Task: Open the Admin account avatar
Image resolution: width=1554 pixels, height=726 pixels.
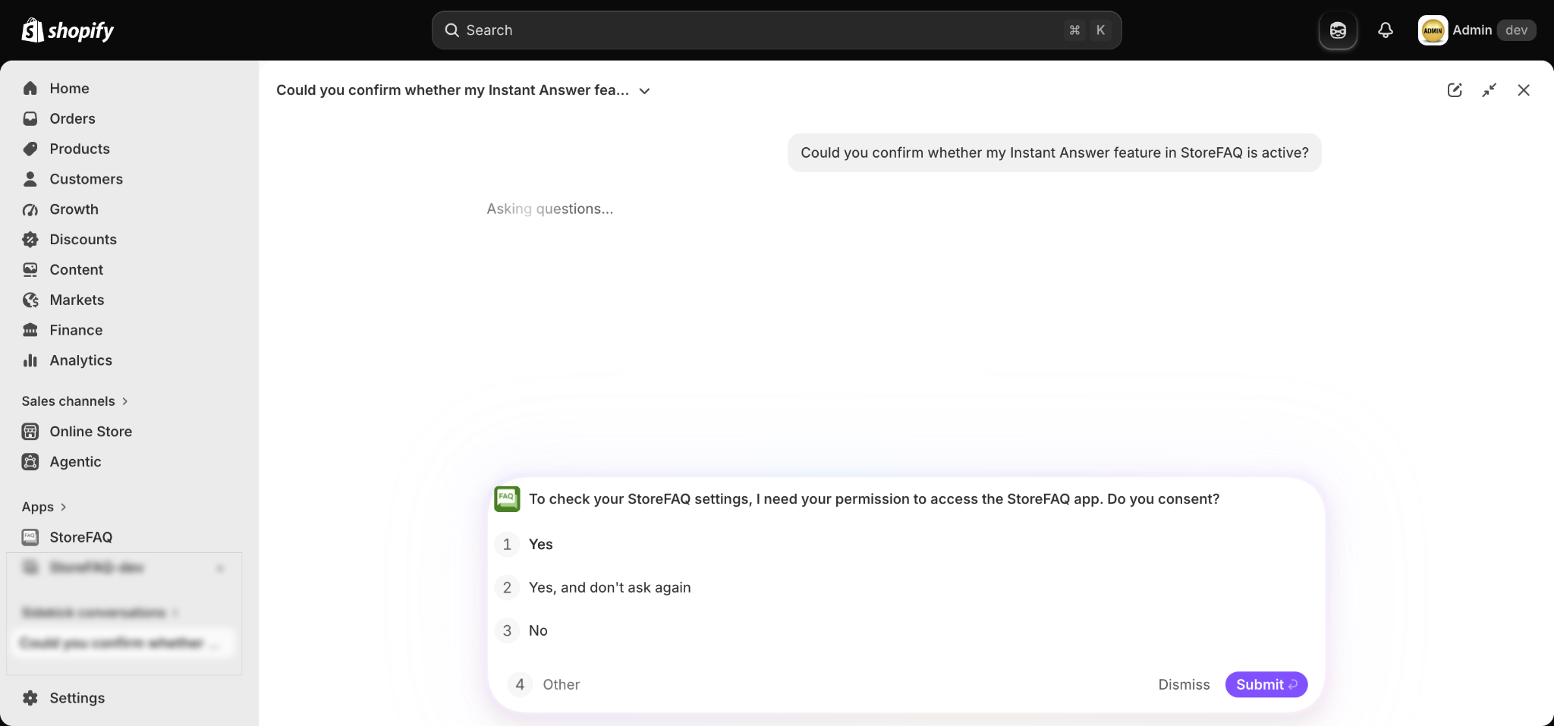Action: coord(1433,30)
